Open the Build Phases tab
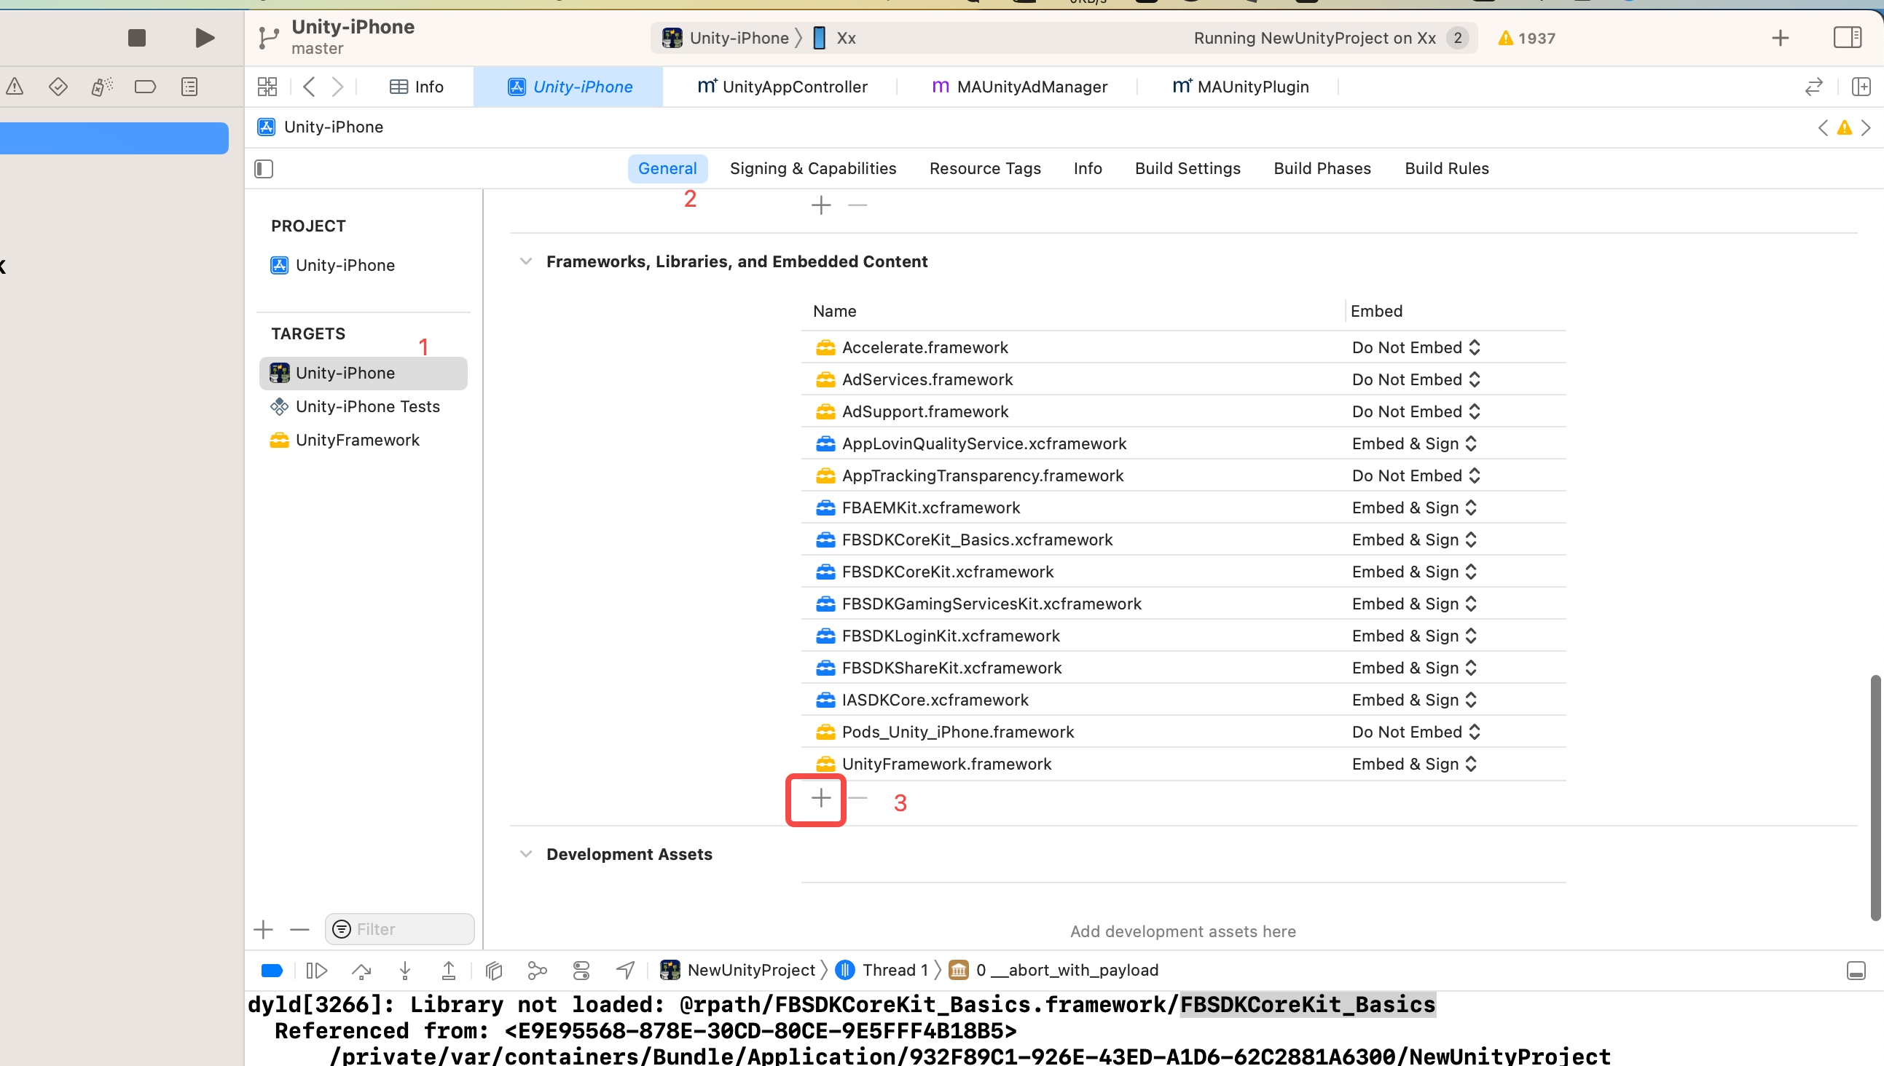The width and height of the screenshot is (1884, 1066). (1322, 168)
